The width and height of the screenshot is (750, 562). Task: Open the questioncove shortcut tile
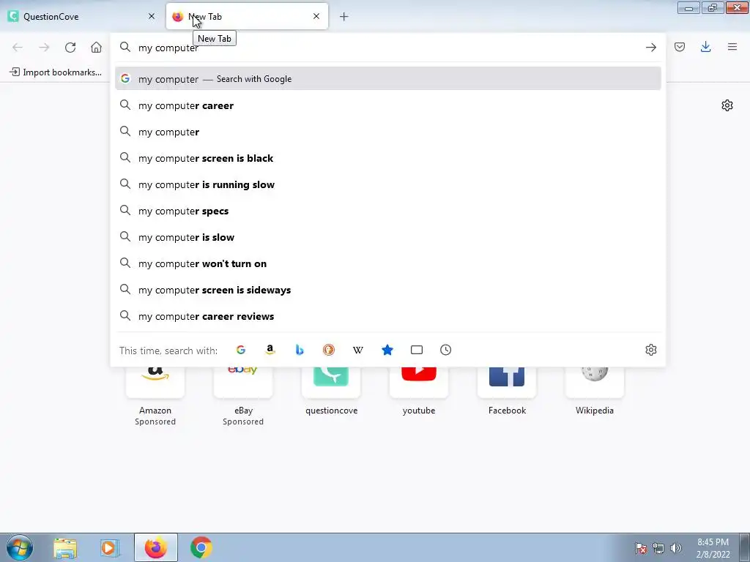pos(331,391)
